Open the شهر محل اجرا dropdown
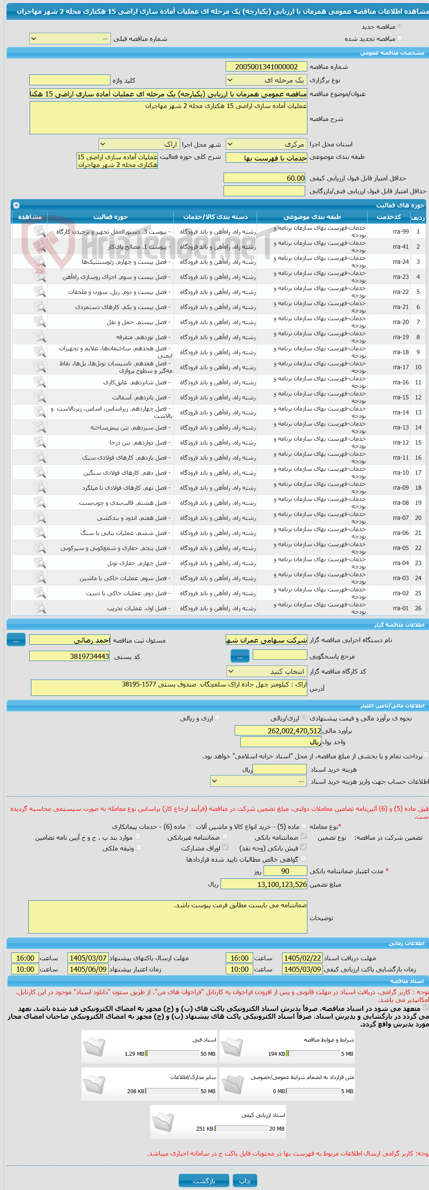429x1190 pixels. (139, 144)
